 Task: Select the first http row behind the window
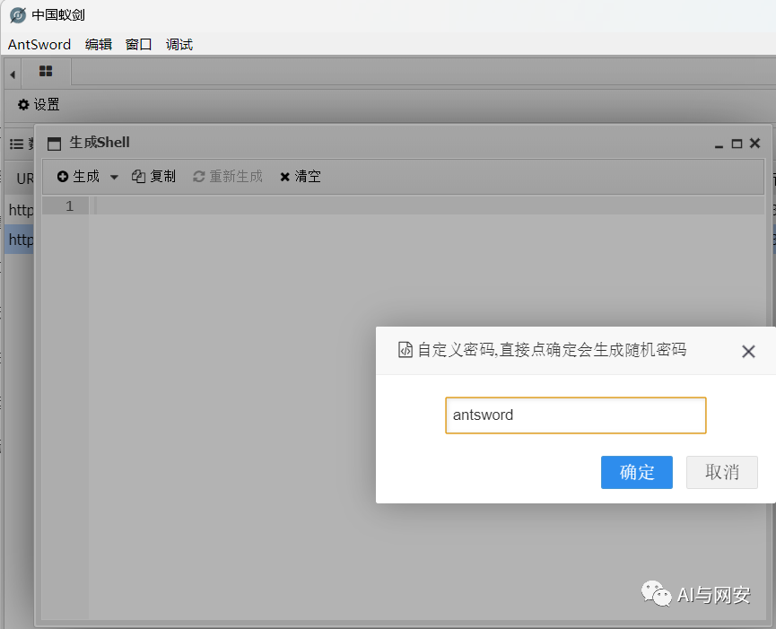click(20, 210)
